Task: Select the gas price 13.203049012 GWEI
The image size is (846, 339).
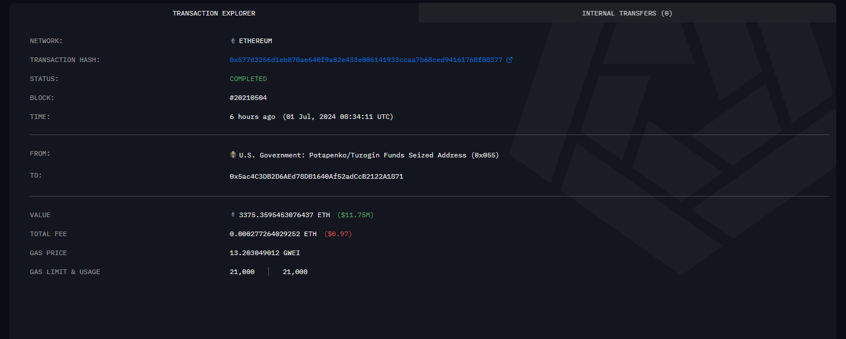Action: (265, 253)
